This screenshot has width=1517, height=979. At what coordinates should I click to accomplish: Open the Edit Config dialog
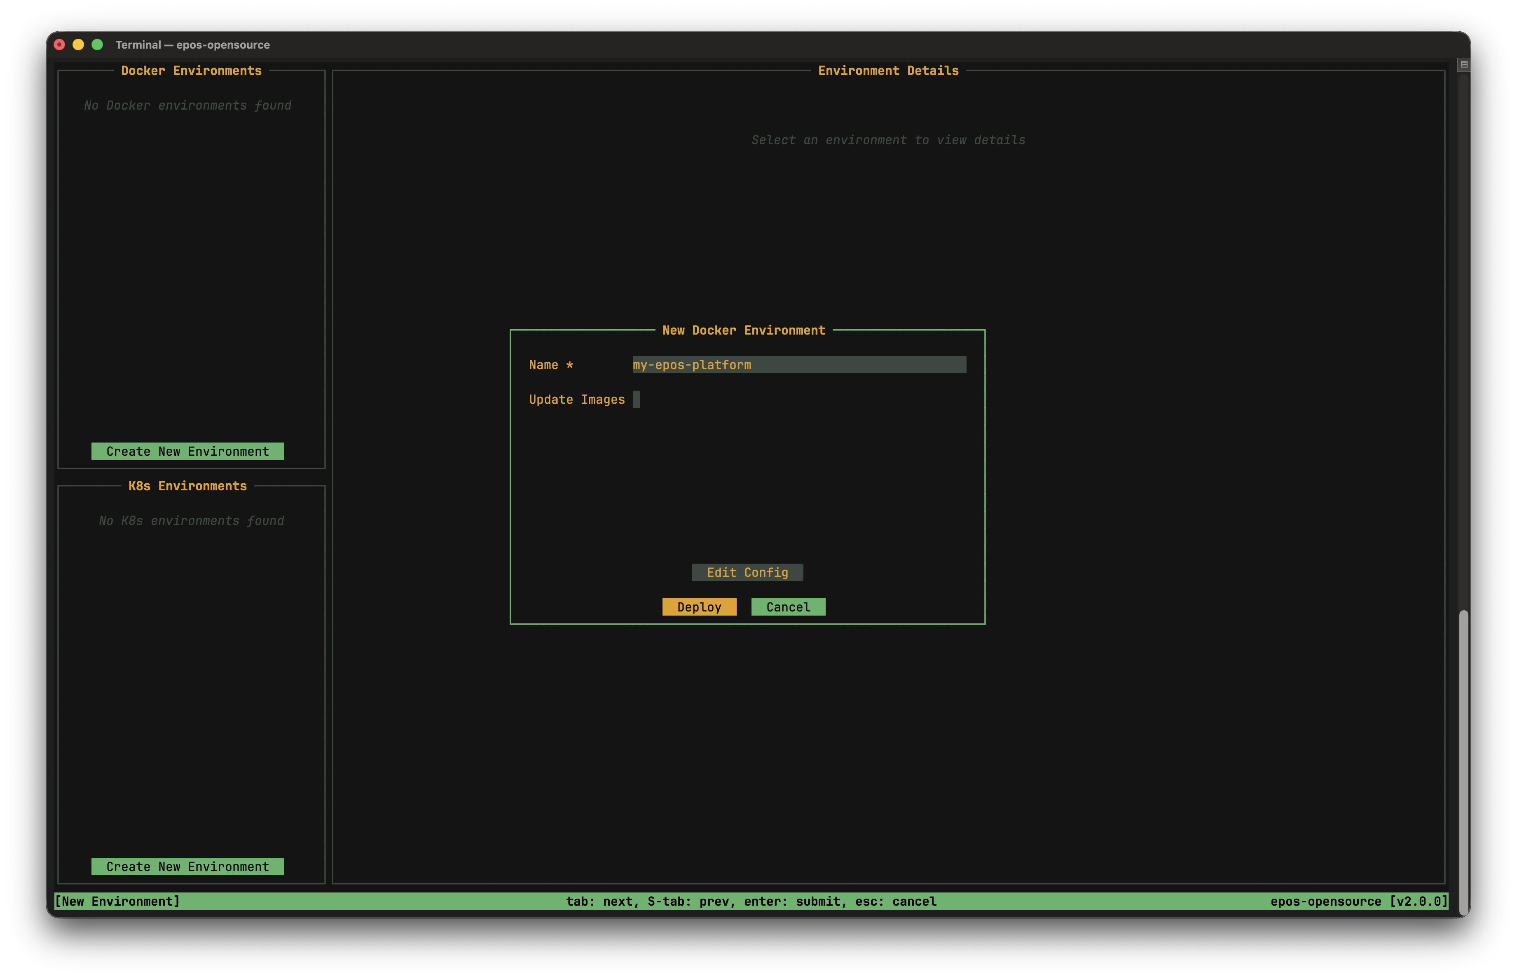pyautogui.click(x=747, y=572)
